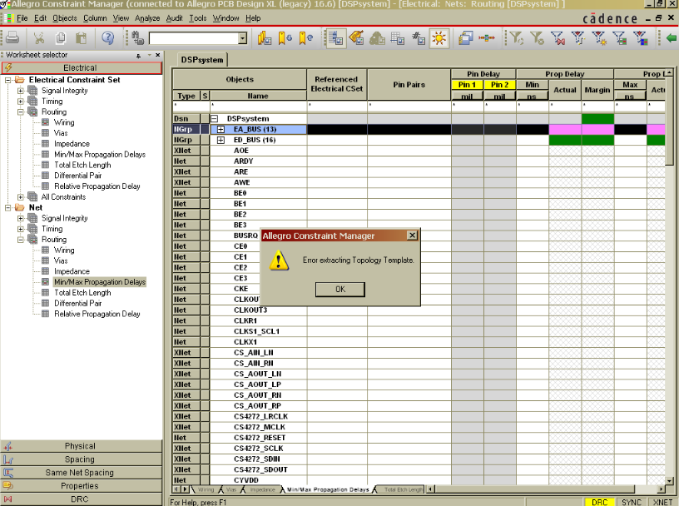The width and height of the screenshot is (679, 506).
Task: Open the Analyze menu
Action: tap(146, 17)
